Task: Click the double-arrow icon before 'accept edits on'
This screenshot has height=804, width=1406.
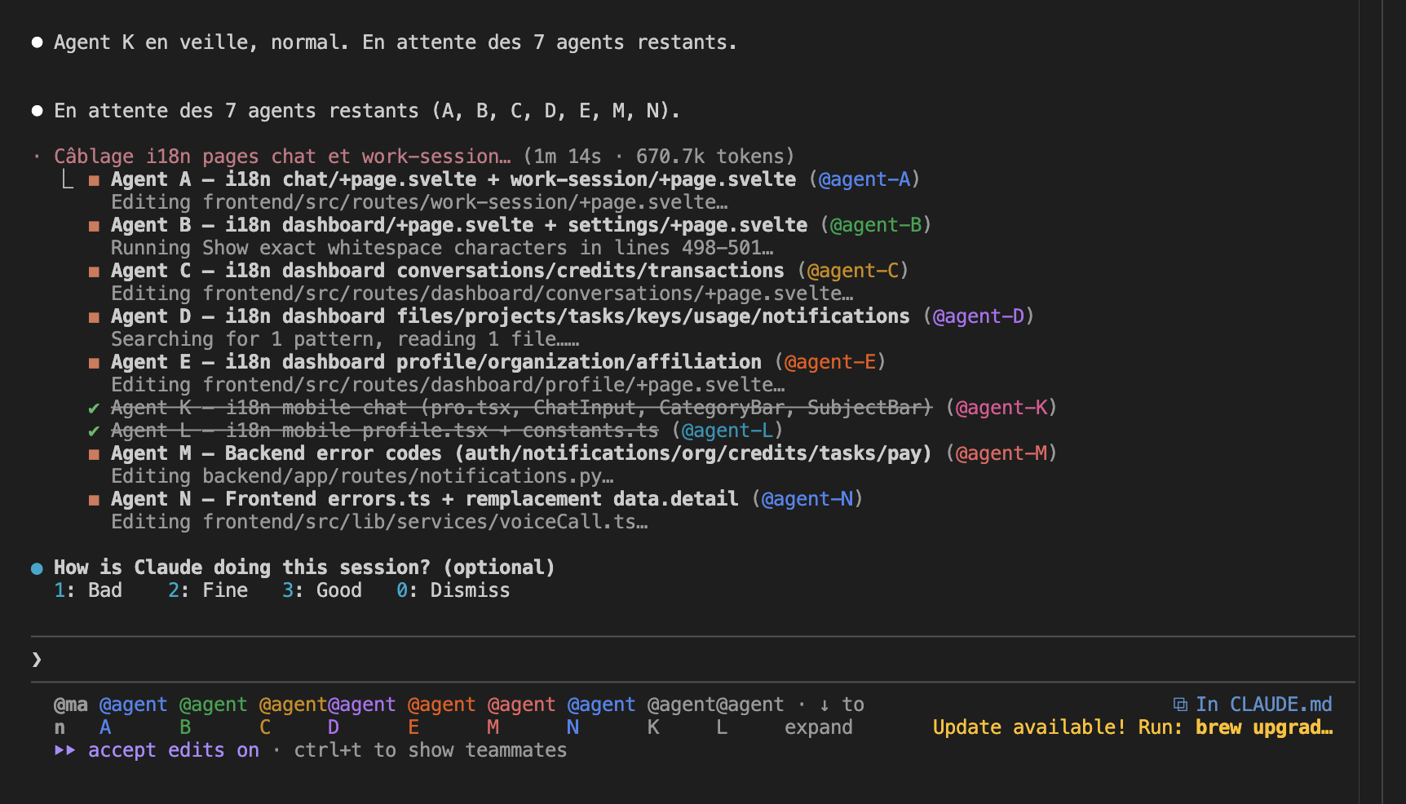Action: point(66,750)
